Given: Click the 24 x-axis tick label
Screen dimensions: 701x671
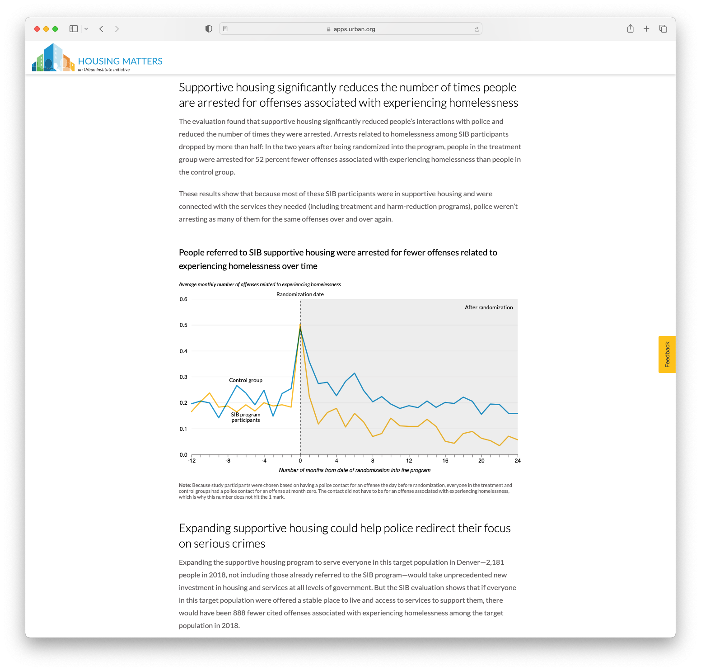Looking at the screenshot, I should tap(518, 461).
